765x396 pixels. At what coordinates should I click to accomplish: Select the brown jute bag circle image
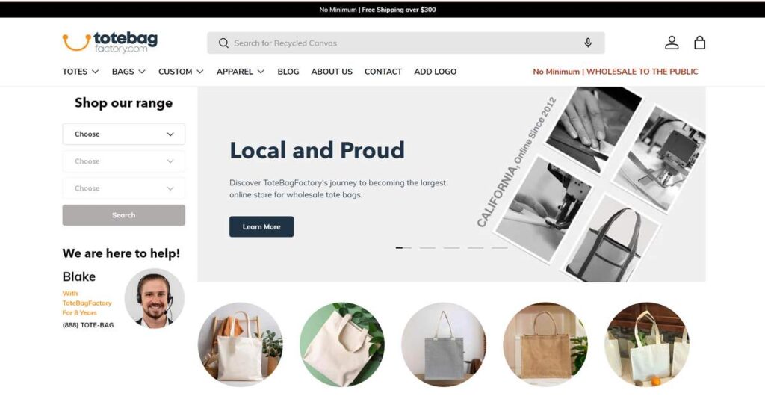click(545, 344)
